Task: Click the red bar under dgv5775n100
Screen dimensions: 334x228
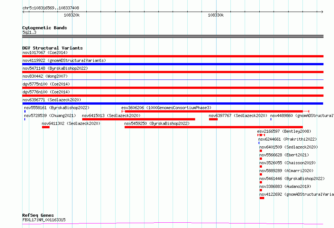Action: pos(173,88)
